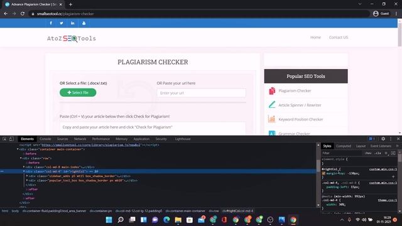Open the Guest profile button
Viewport: 402px width, 226px height.
point(381,14)
